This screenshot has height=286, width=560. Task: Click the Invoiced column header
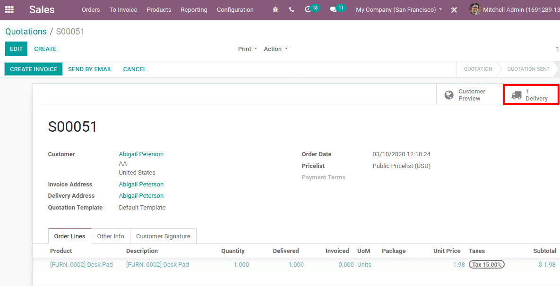pyautogui.click(x=337, y=251)
